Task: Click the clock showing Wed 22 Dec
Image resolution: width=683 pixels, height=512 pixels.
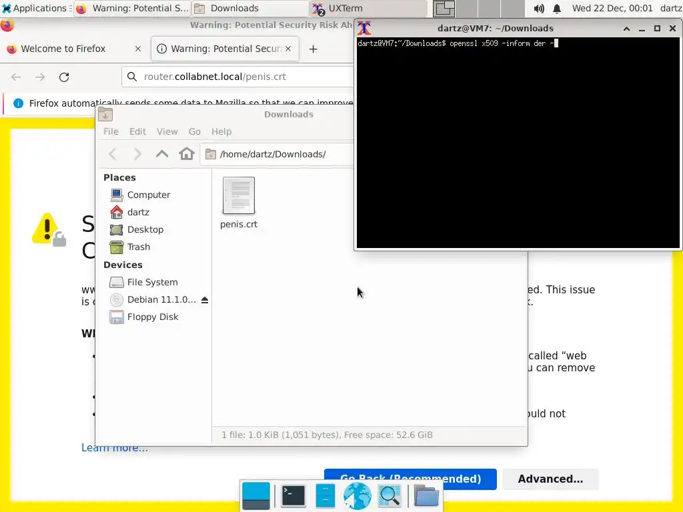Action: click(612, 8)
